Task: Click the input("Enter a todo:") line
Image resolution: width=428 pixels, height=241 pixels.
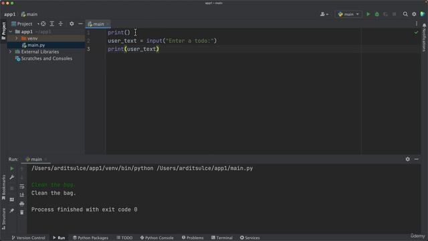Action: (162, 41)
